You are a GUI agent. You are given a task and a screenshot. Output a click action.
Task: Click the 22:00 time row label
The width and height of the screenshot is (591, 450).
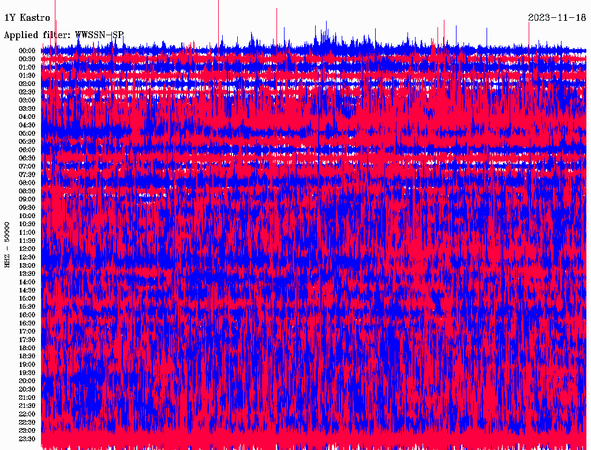[27, 414]
